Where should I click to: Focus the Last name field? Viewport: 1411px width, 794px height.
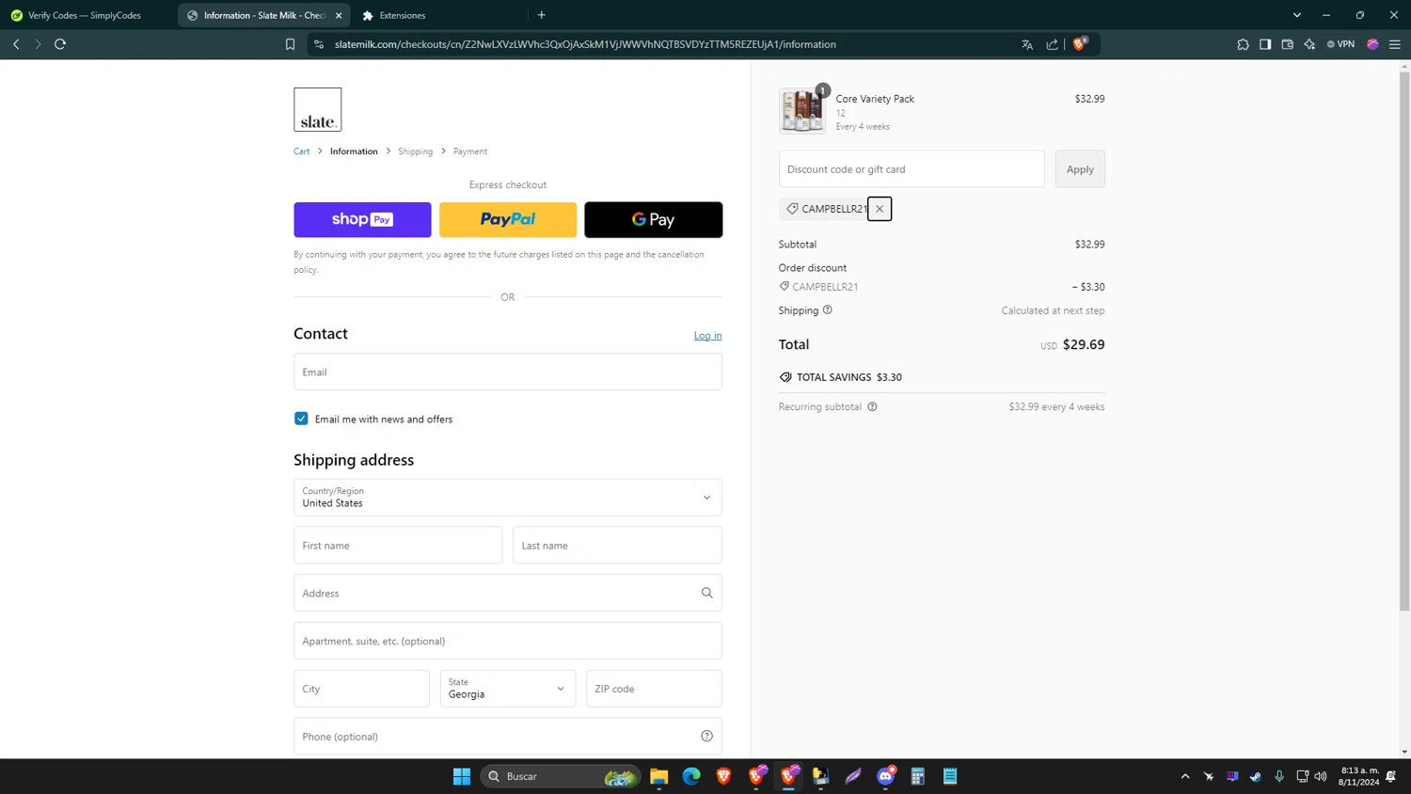pos(617,546)
